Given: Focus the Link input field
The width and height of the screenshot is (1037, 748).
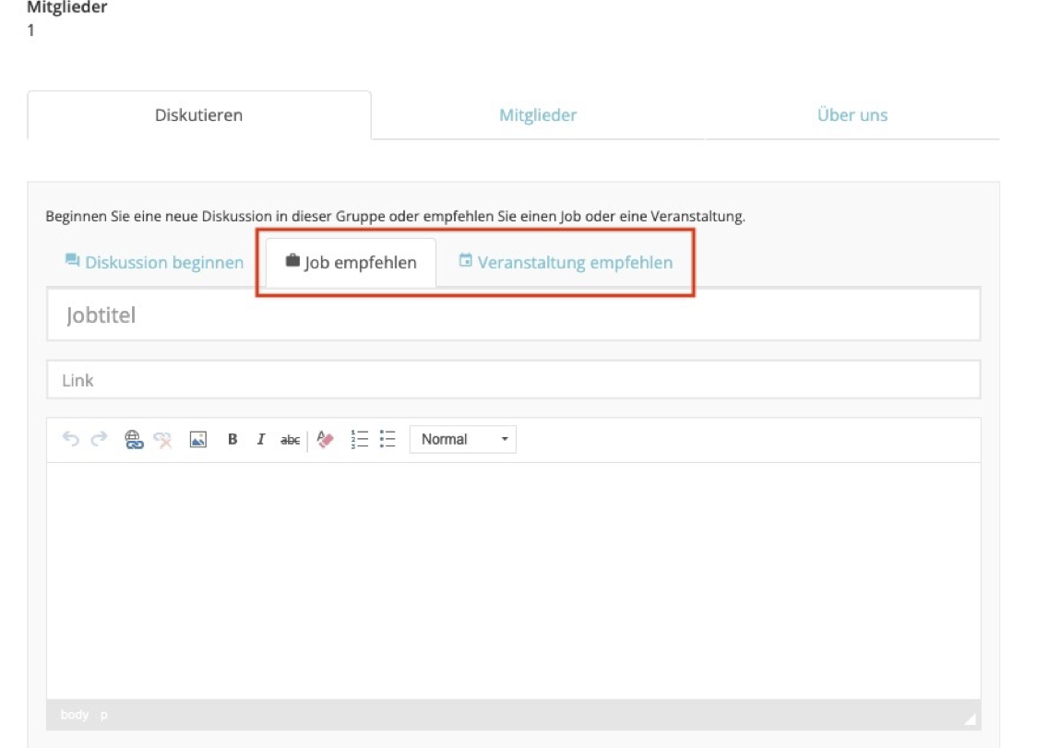Looking at the screenshot, I should point(513,380).
